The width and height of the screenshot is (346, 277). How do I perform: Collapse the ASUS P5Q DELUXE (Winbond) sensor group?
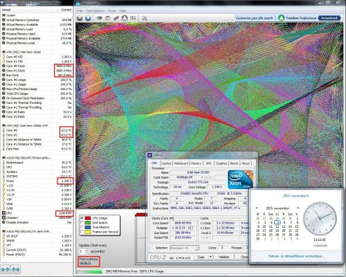(3, 158)
